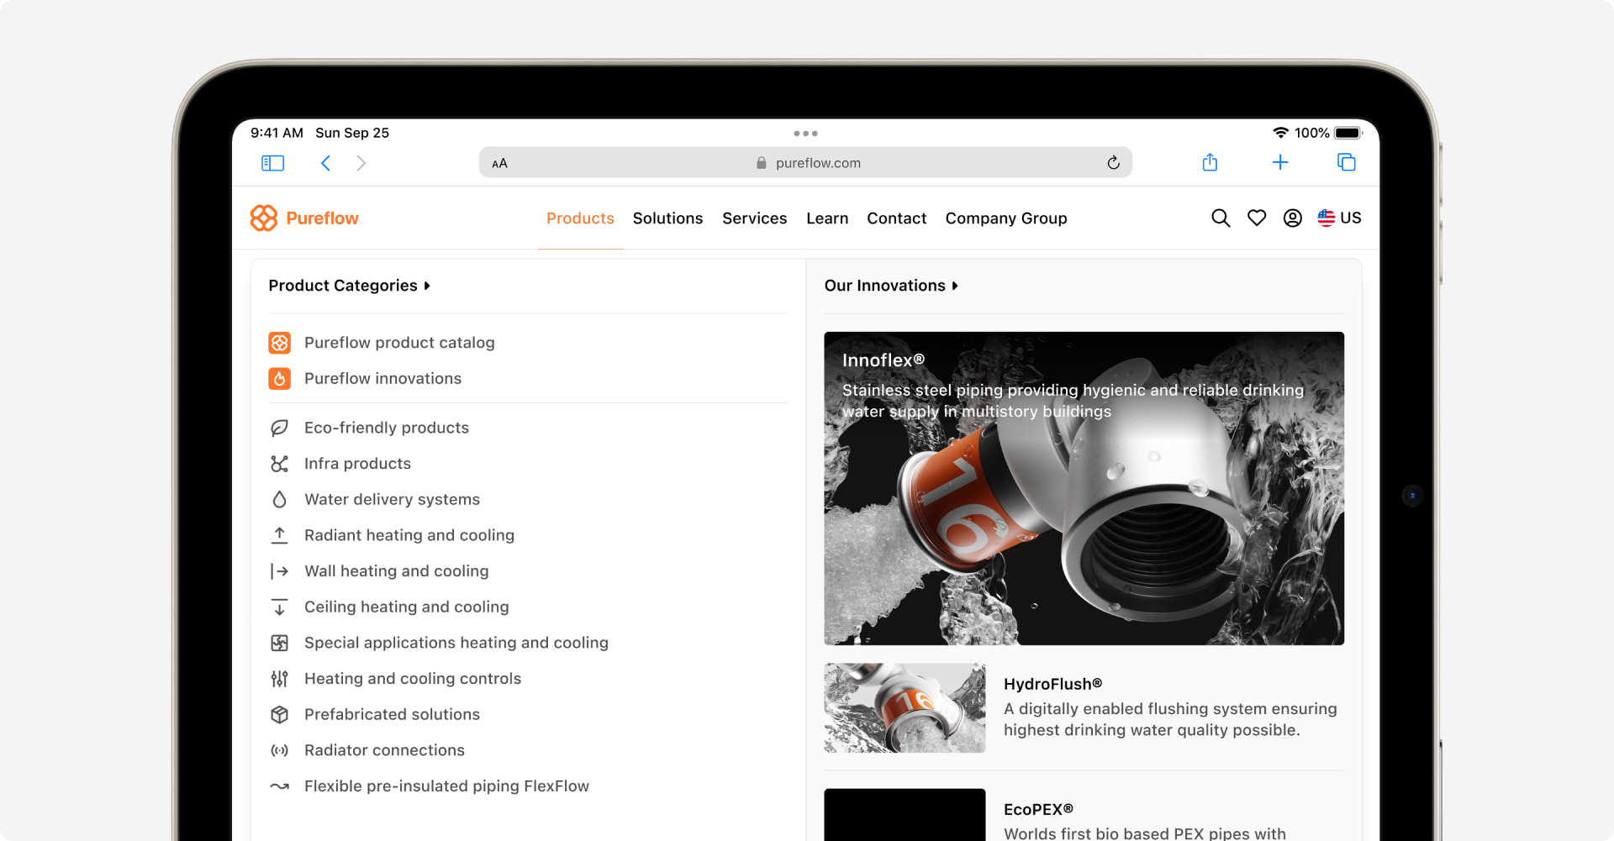Open the EcoPEX black thumbnail
1614x841 pixels.
[905, 815]
